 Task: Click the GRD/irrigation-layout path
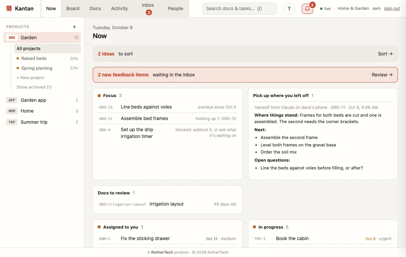[122, 204]
